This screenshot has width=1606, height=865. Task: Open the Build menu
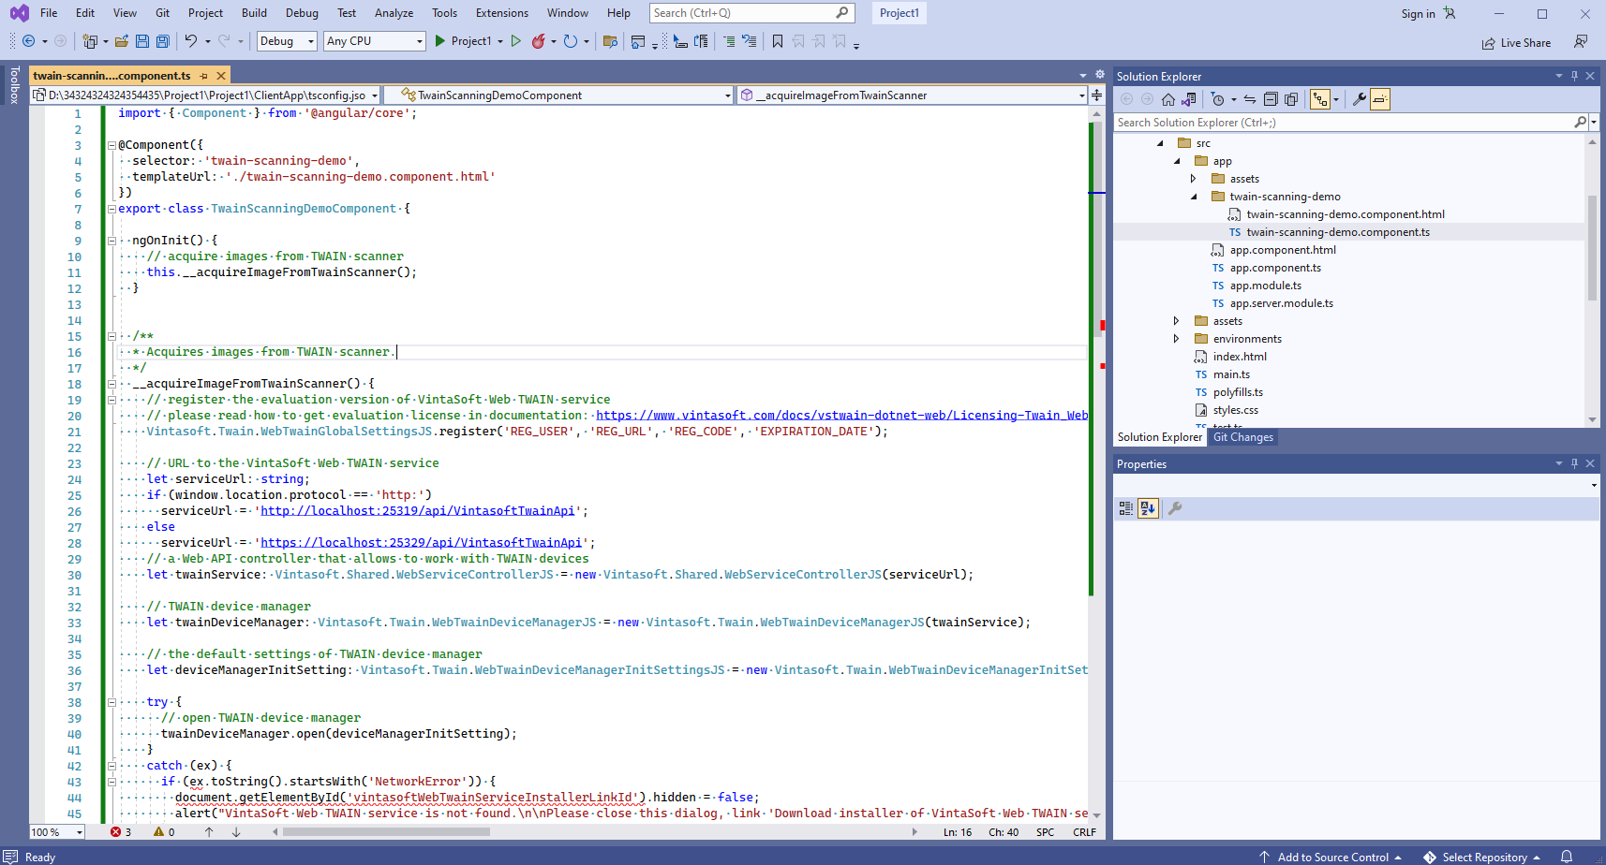pyautogui.click(x=254, y=13)
